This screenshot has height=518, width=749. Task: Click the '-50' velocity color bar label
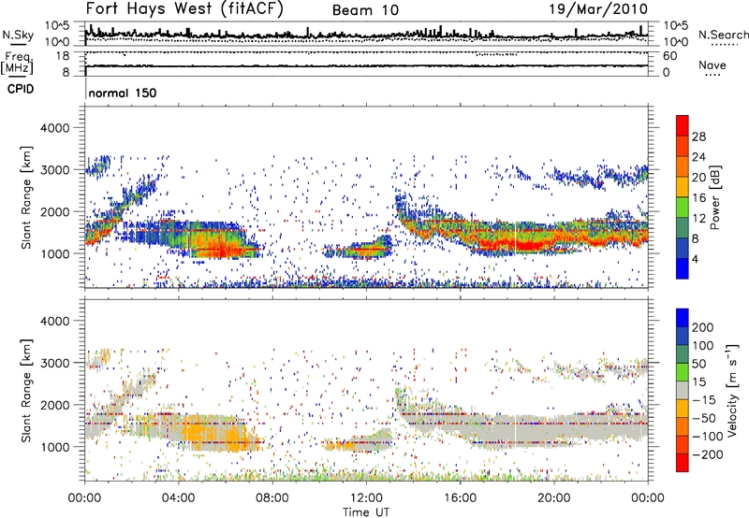704,418
